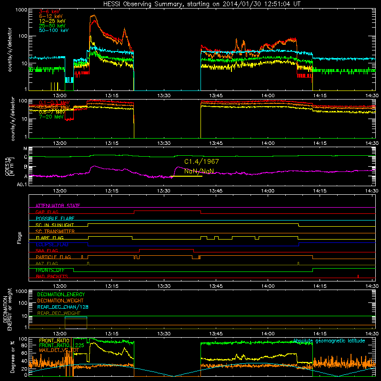
Task: Select the SAA_FLAG label
Action: coord(47,251)
